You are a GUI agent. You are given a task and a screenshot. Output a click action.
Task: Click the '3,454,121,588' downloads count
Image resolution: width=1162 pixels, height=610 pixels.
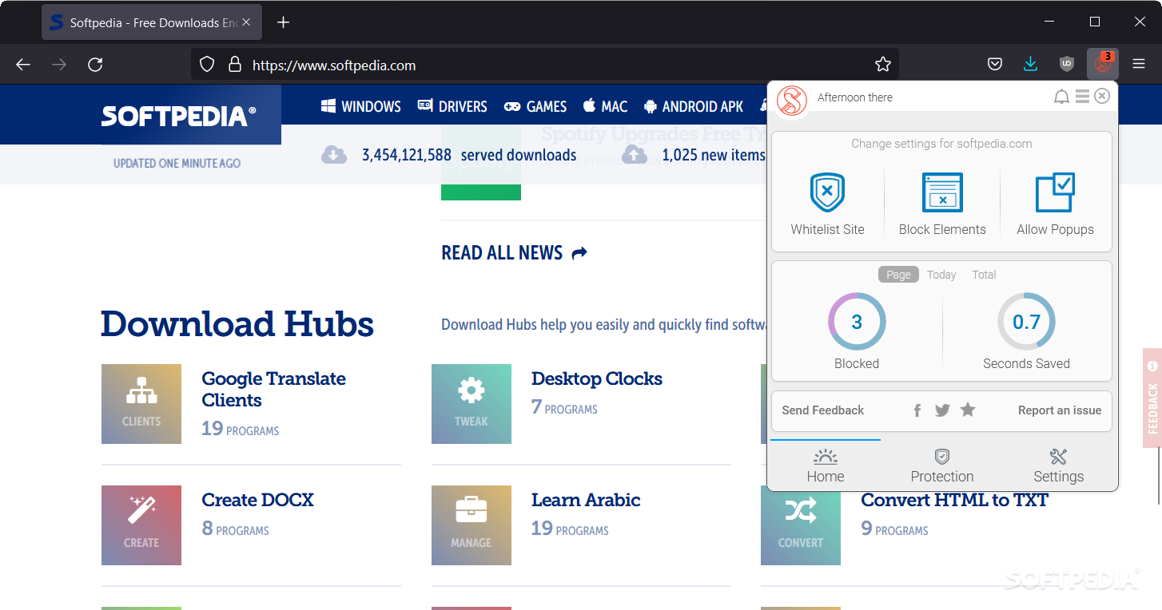407,155
